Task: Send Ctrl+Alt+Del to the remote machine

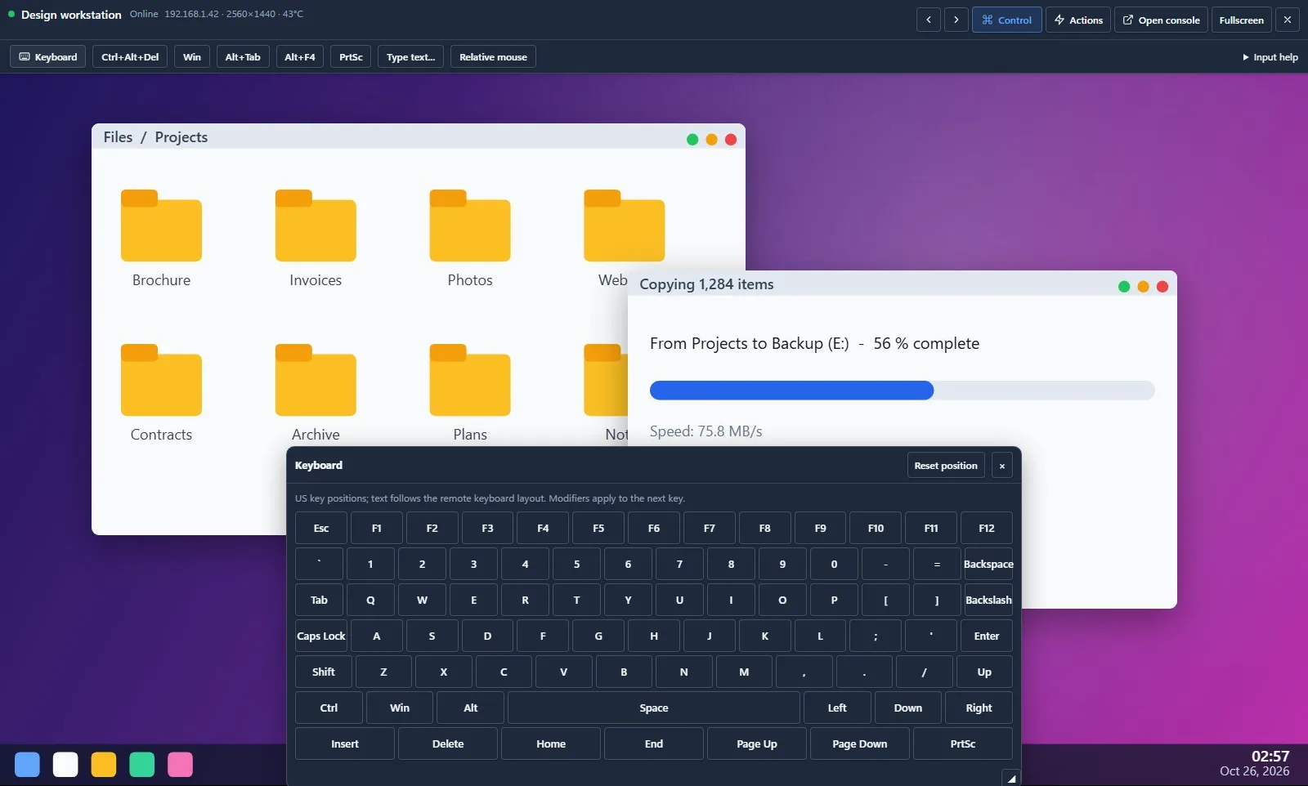Action: point(130,57)
